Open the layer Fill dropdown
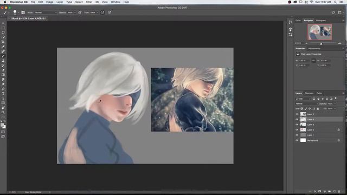The image size is (347, 195). coord(335,109)
